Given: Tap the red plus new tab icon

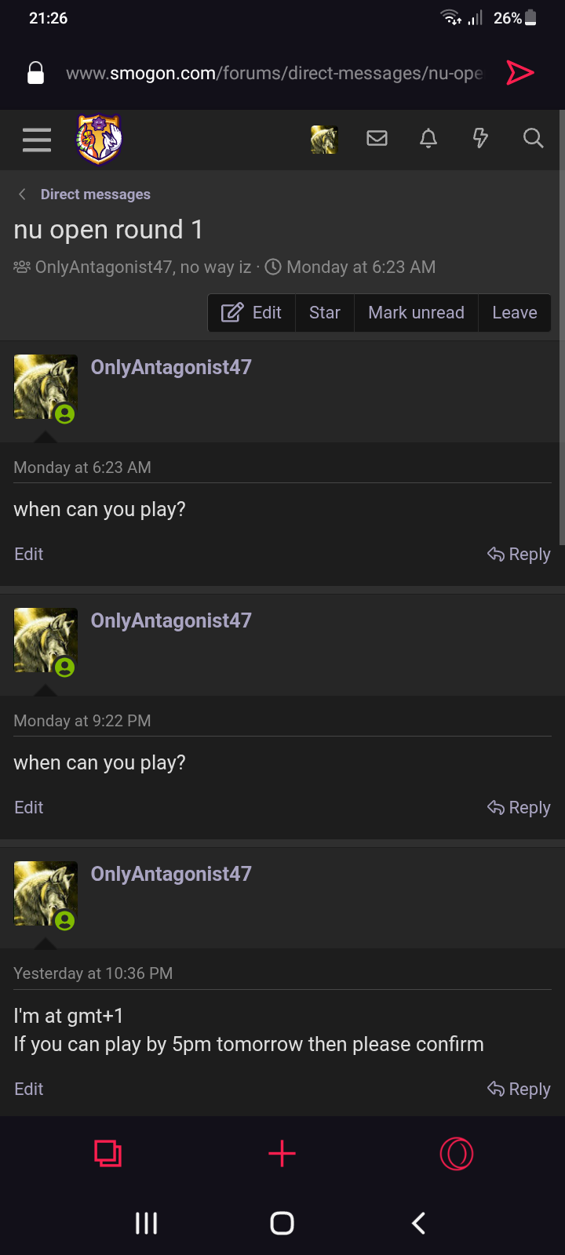Looking at the screenshot, I should (282, 1154).
